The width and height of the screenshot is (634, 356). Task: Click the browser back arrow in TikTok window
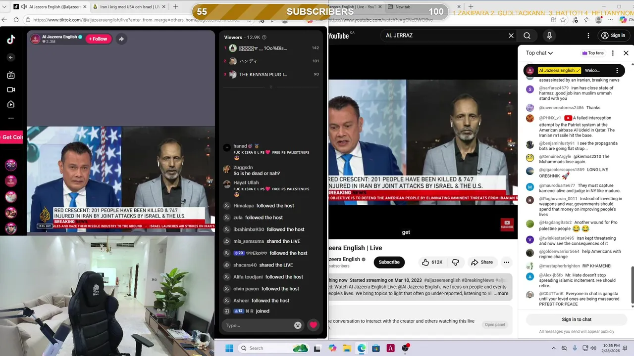4,20
